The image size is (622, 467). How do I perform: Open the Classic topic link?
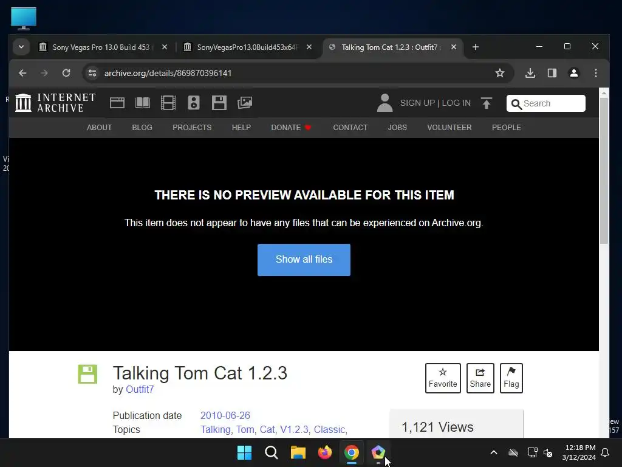coord(330,430)
